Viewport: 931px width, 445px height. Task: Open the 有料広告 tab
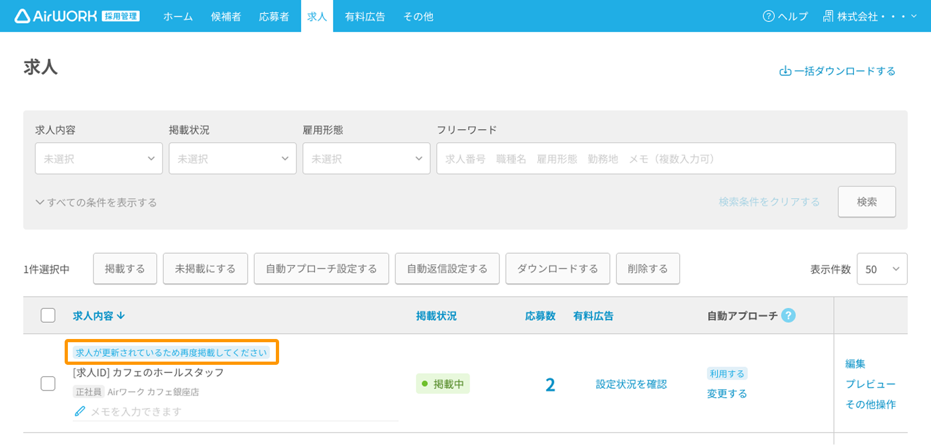pos(365,16)
